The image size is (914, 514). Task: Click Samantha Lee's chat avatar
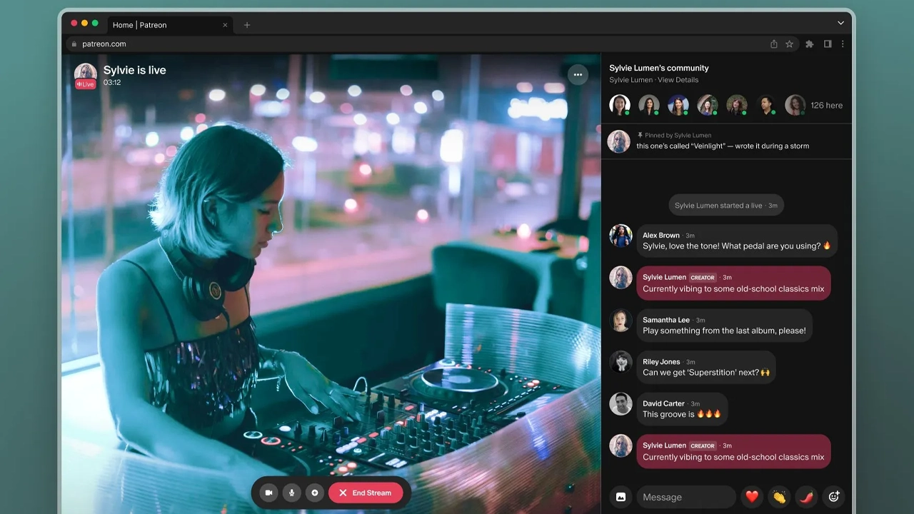621,320
